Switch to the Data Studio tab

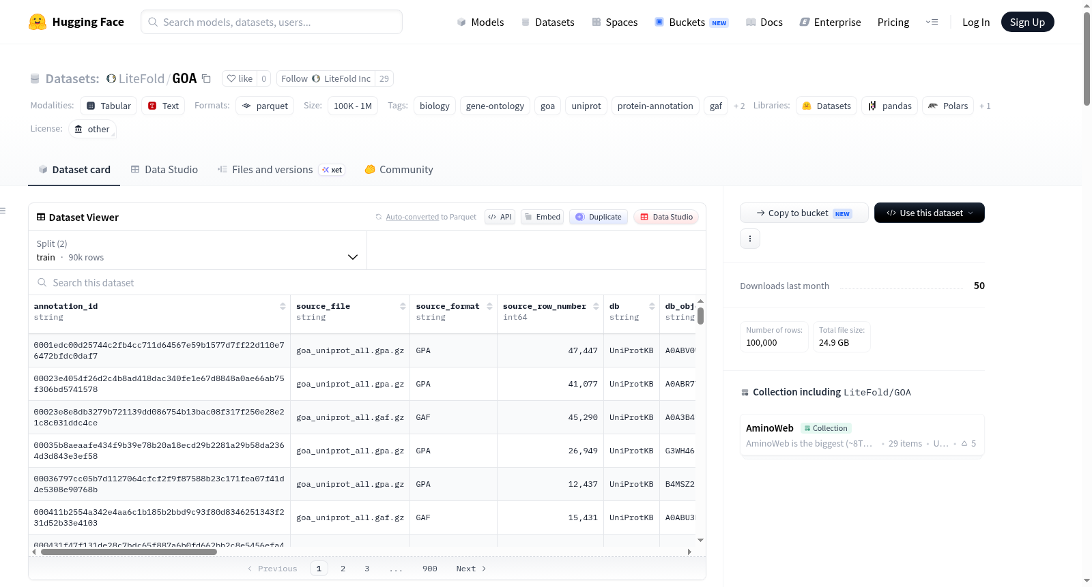[164, 170]
